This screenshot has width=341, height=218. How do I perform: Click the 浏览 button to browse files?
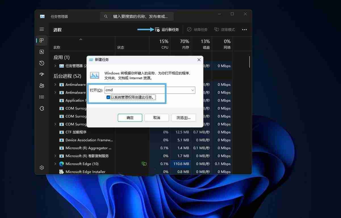183,117
